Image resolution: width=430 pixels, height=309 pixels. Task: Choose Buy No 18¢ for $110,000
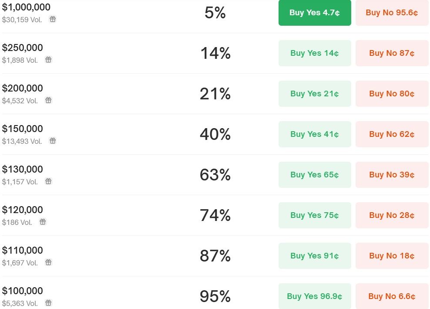pos(392,256)
